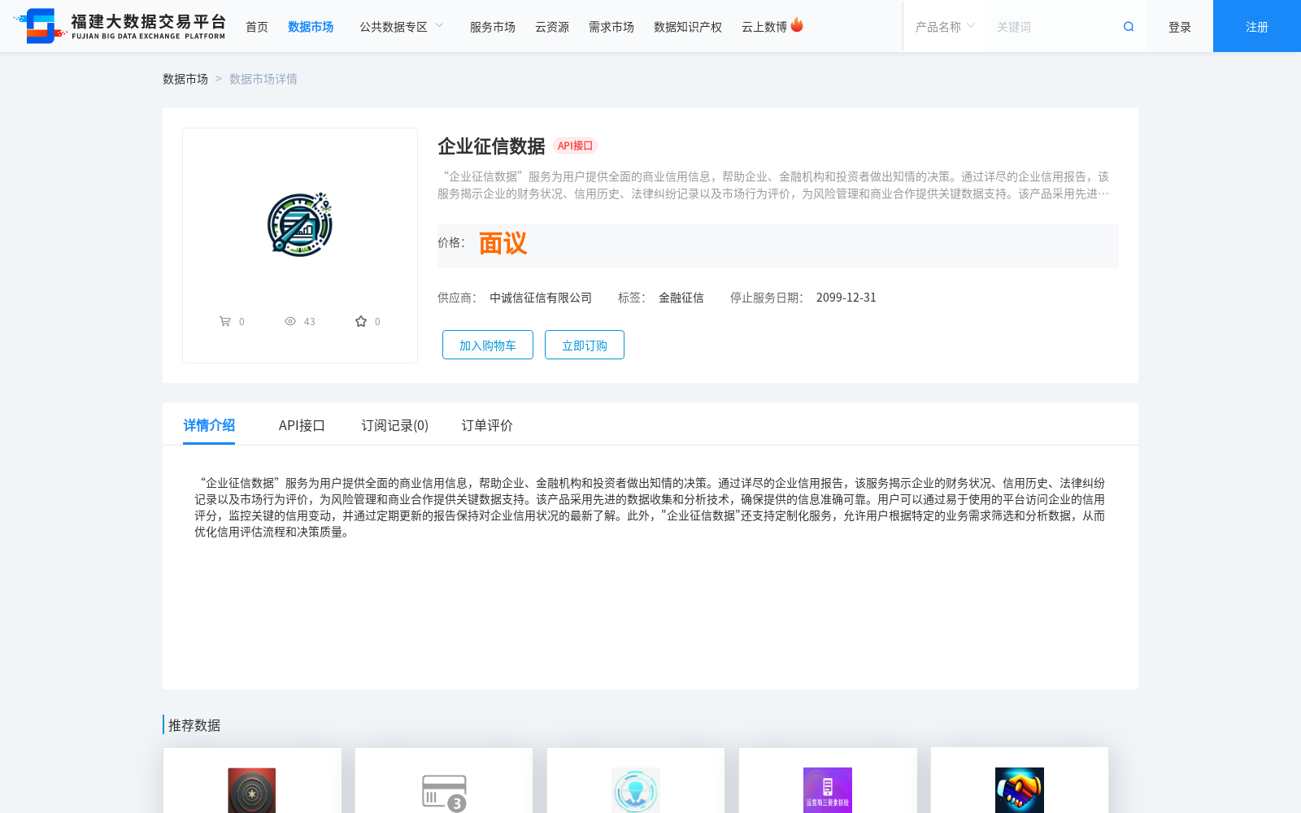This screenshot has height=813, width=1301.
Task: Click the supplier name 中诚信征信有限公司
Action: tap(541, 298)
